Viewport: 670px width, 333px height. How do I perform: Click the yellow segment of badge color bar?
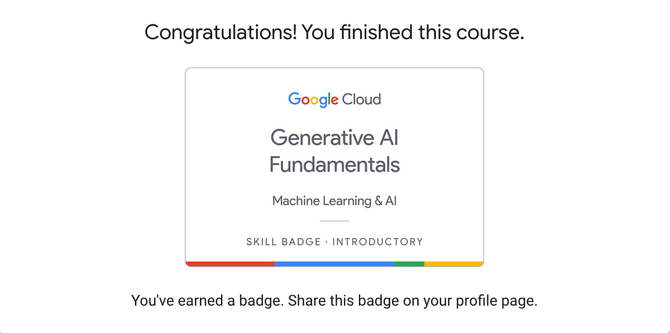pos(454,264)
